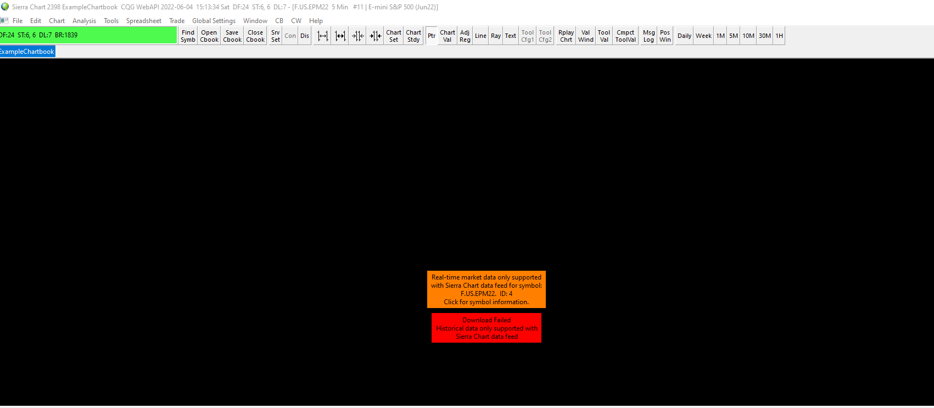
Task: Click the red Download Failed message
Action: point(486,328)
